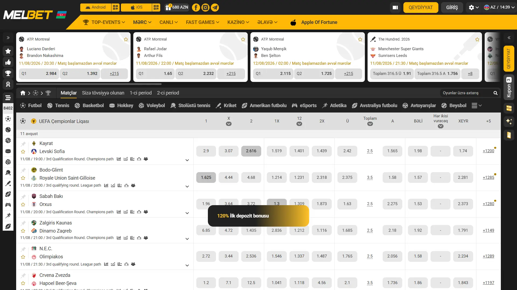
Task: Show the iOS app QR code
Action: [x=156, y=8]
